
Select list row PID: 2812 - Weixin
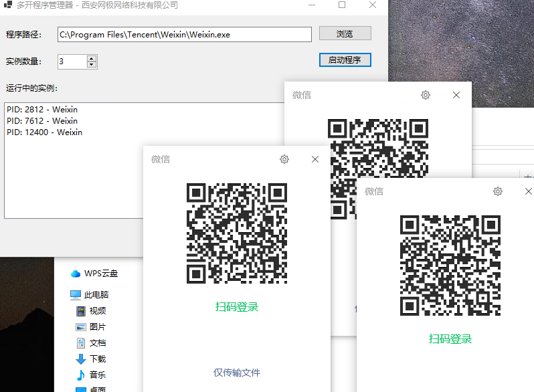42,110
